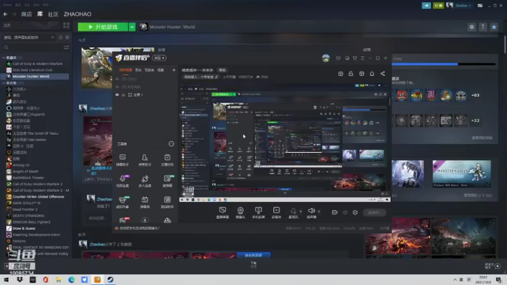Switch to the second scene tab in 直播伴侣
The height and width of the screenshot is (285, 507).
coord(138,70)
